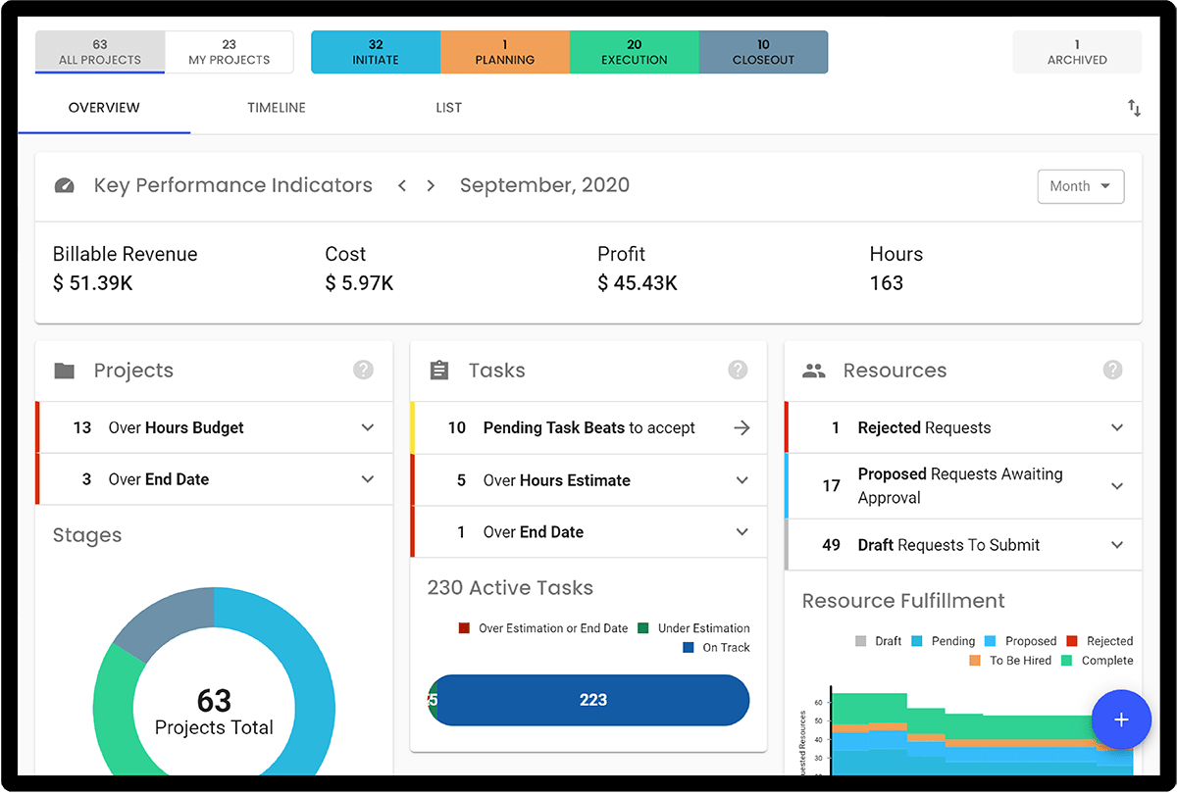
Task: Click the Hours 163 value
Action: (x=887, y=283)
